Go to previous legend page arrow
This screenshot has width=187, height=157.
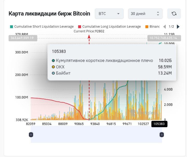[x=164, y=27]
